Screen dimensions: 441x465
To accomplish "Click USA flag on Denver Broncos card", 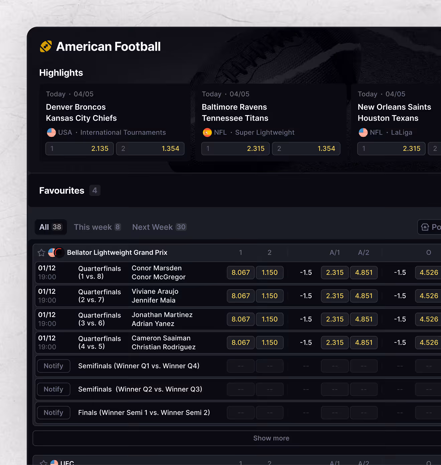I will tap(51, 132).
